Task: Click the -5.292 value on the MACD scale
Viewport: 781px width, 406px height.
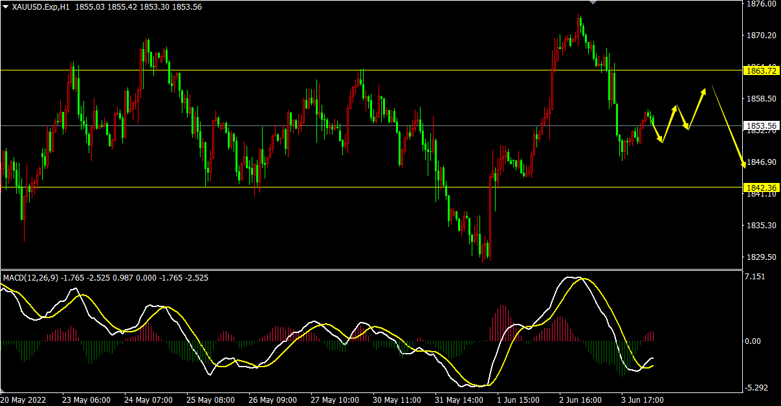Action: pyautogui.click(x=756, y=388)
